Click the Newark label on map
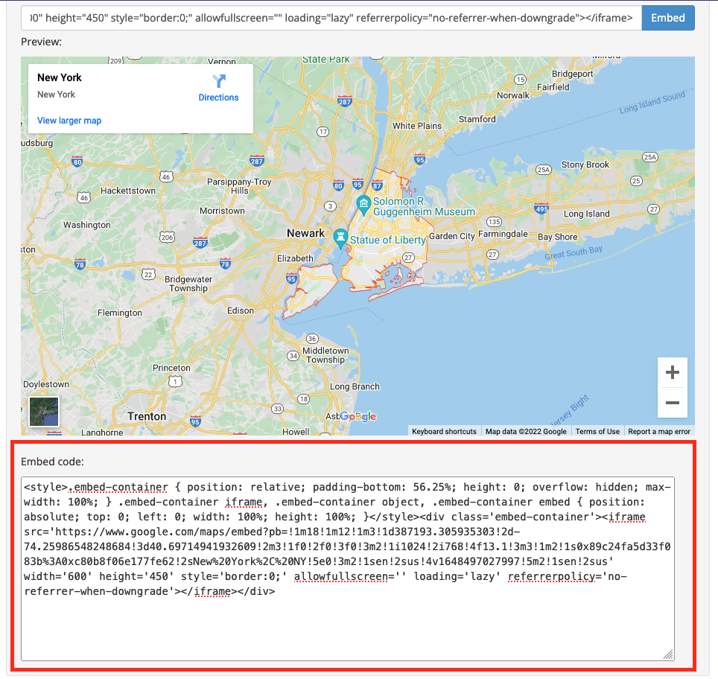 pyautogui.click(x=305, y=233)
